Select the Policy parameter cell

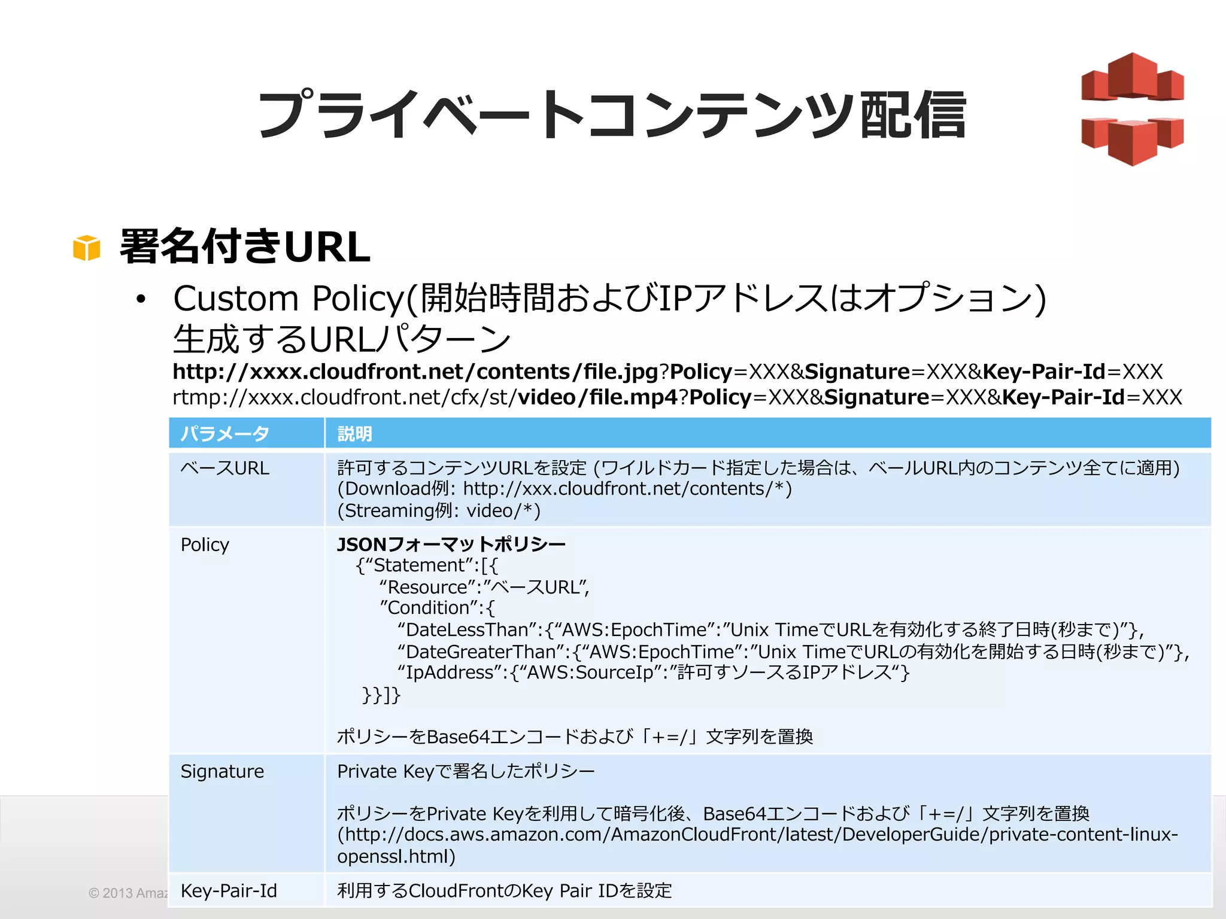pos(247,640)
